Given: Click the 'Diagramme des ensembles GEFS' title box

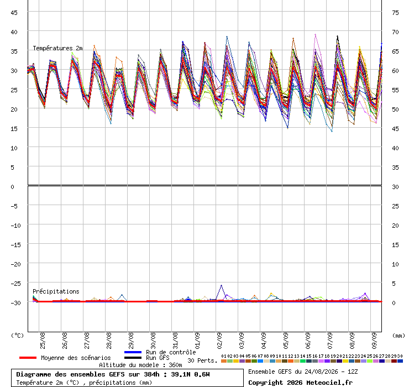Looking at the screenshot, I should (127, 378).
